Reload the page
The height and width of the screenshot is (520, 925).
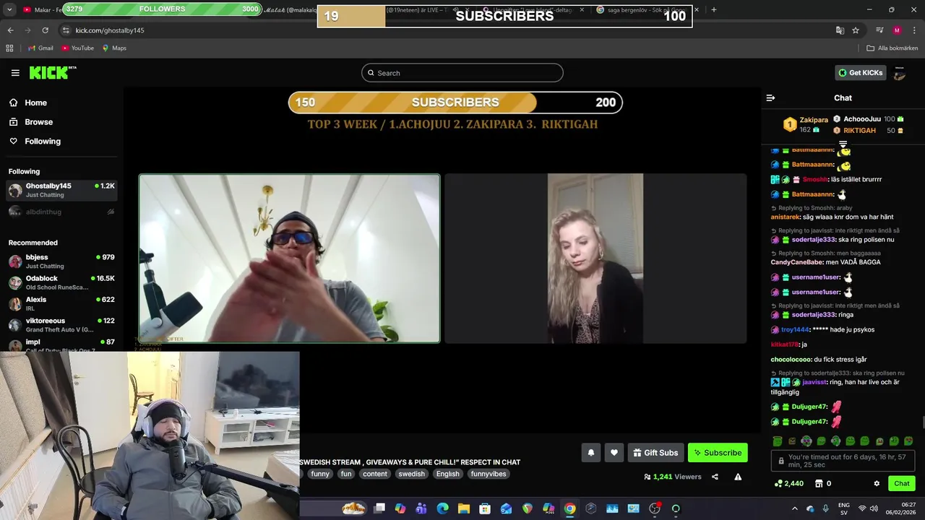pyautogui.click(x=45, y=30)
